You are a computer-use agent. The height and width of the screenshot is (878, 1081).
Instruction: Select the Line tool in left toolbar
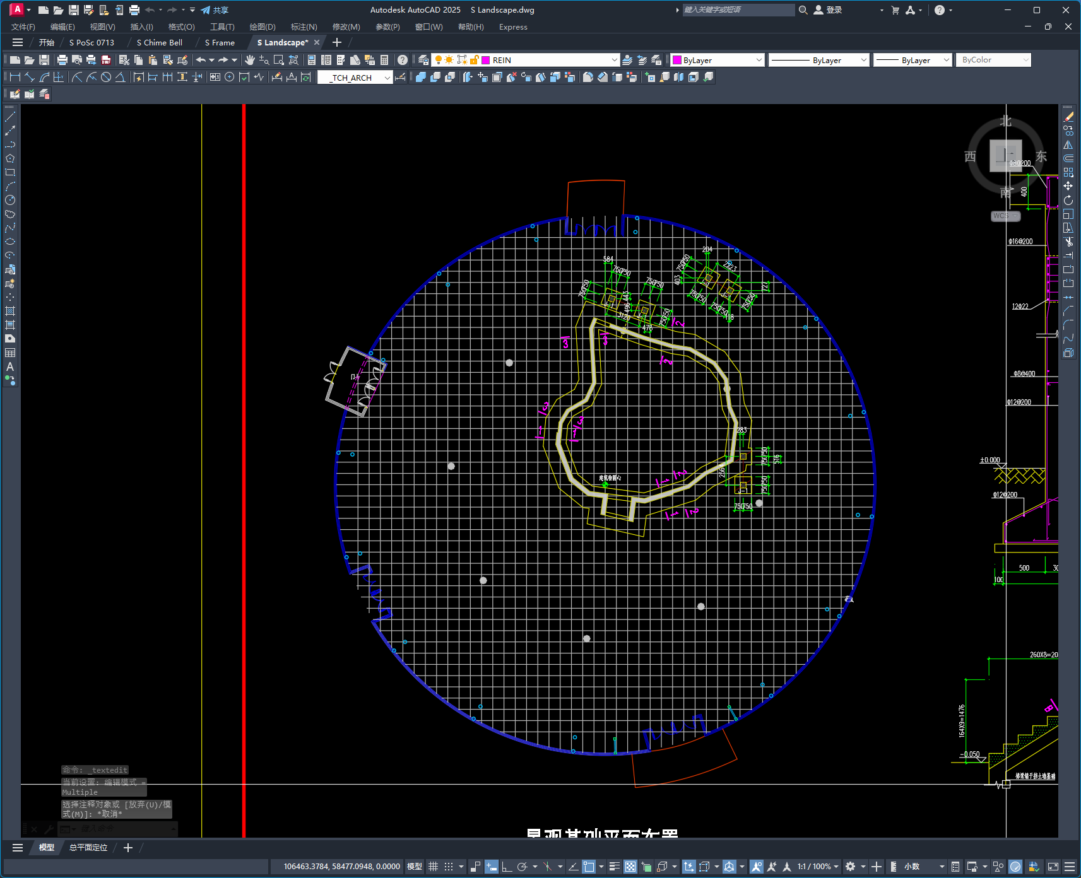[10, 117]
